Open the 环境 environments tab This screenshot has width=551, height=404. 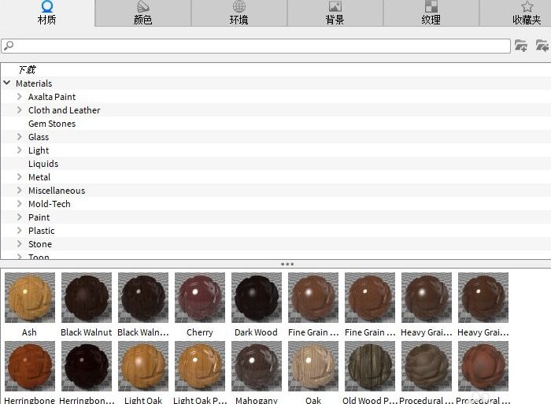[x=239, y=13]
